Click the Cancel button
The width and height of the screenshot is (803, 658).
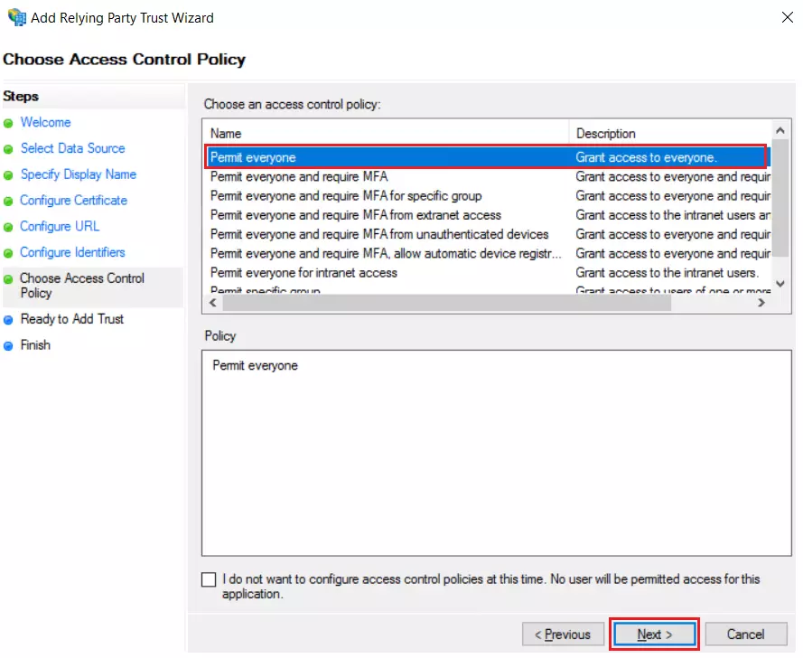pos(746,634)
